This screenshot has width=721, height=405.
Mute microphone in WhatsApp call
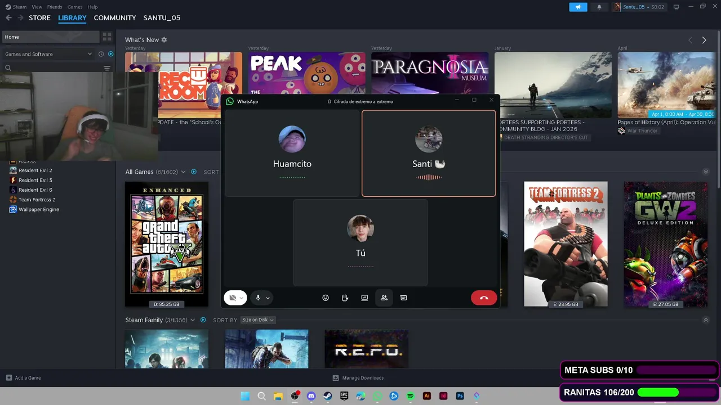(258, 298)
